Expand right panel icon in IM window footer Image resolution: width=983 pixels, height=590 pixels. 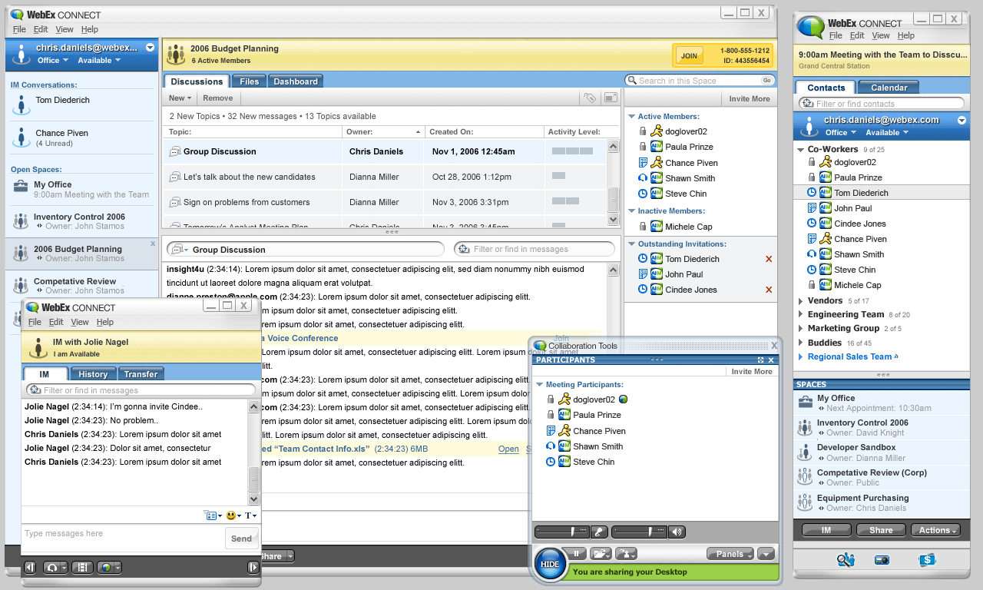[253, 568]
